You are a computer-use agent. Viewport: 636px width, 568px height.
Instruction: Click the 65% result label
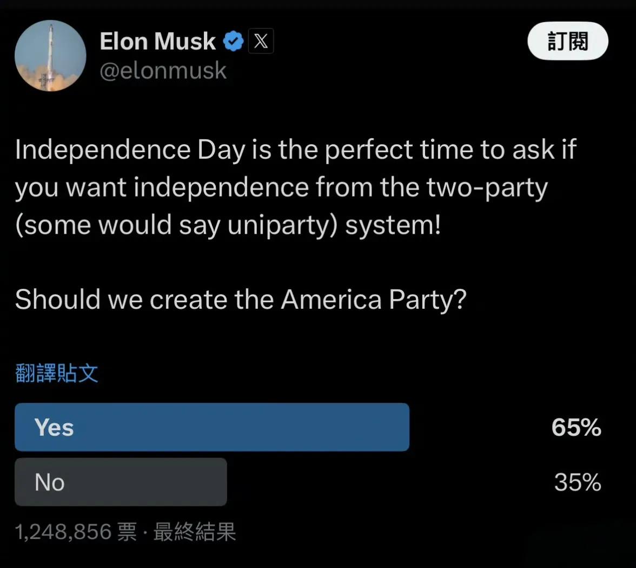click(x=576, y=427)
